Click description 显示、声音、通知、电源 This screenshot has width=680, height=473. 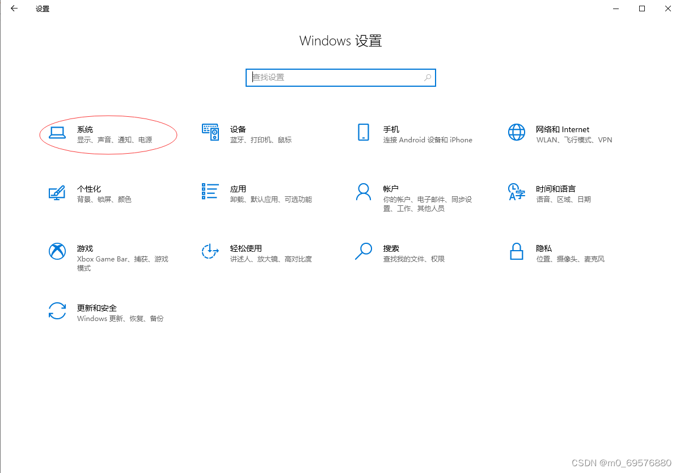click(115, 140)
